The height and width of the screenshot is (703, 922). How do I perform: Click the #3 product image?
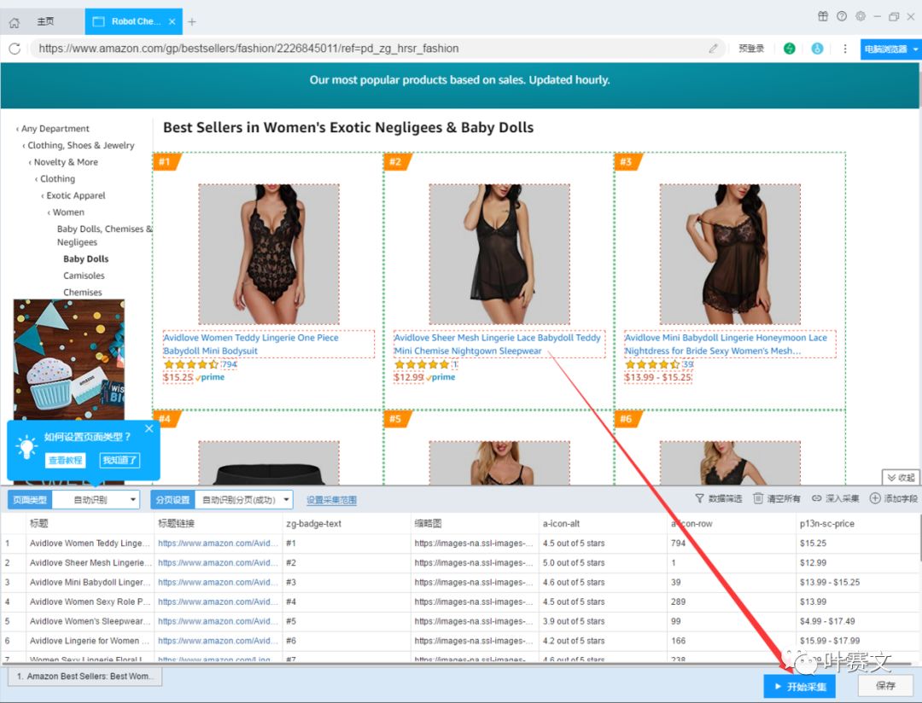[x=730, y=254]
